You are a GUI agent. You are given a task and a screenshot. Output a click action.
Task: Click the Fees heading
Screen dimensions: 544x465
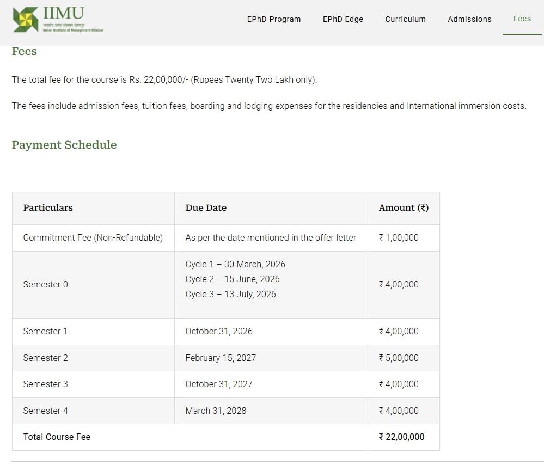[24, 51]
